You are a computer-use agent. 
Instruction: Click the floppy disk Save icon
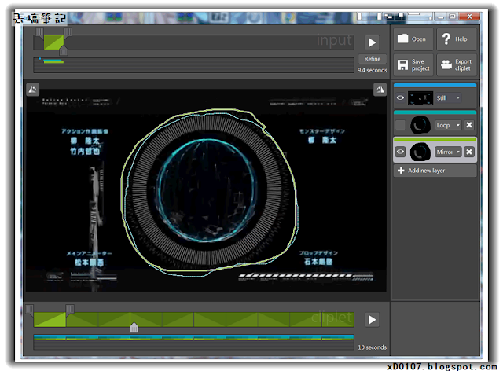coord(402,64)
